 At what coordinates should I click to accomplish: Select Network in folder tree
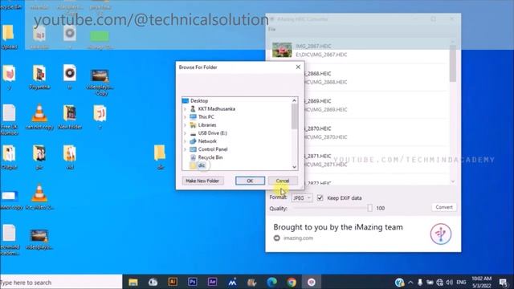pyautogui.click(x=207, y=141)
